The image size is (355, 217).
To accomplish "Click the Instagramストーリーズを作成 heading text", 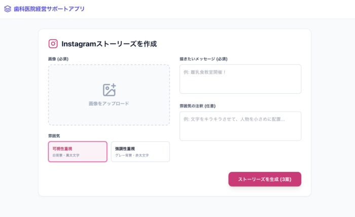I will pyautogui.click(x=109, y=44).
